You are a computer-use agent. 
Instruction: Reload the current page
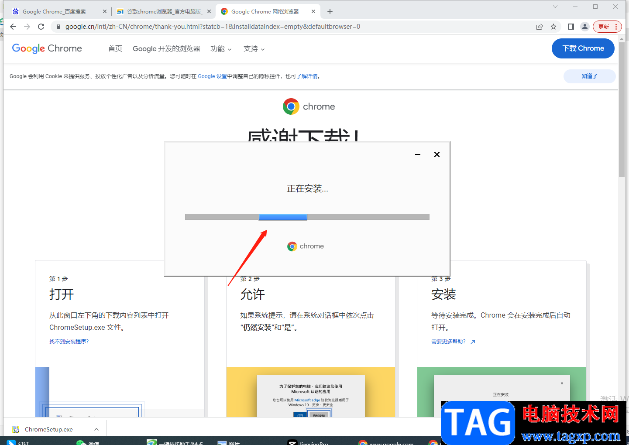pyautogui.click(x=41, y=27)
